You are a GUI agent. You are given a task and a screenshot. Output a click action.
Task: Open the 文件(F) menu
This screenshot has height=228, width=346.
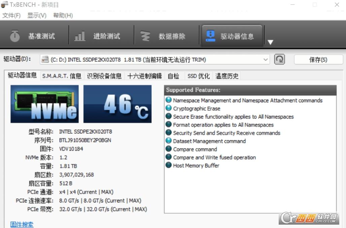pos(11,15)
